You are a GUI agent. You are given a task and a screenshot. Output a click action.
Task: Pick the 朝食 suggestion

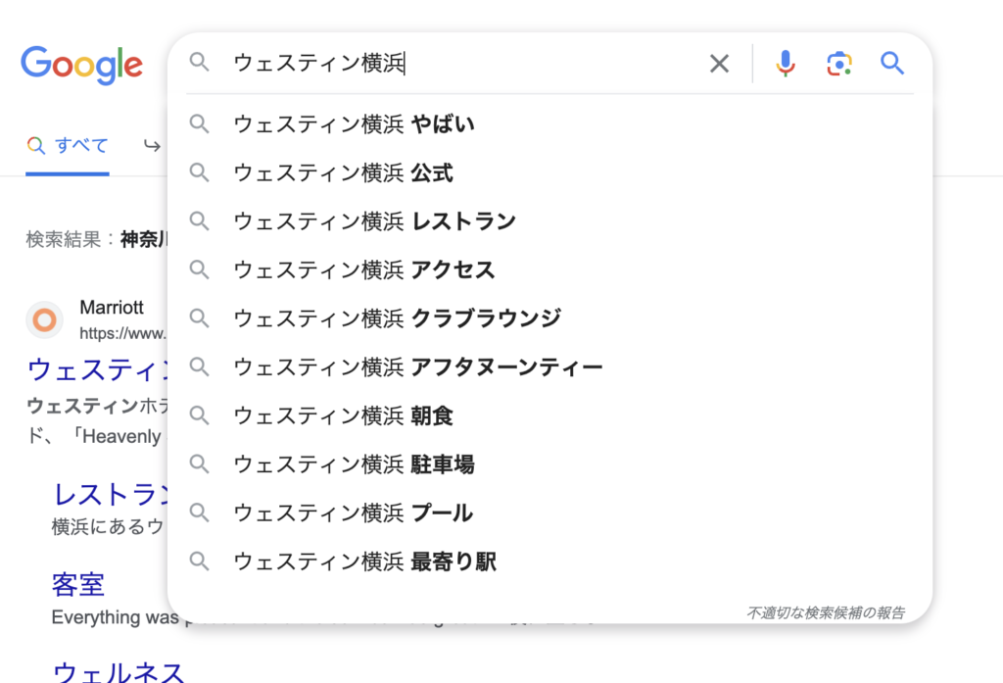point(550,415)
